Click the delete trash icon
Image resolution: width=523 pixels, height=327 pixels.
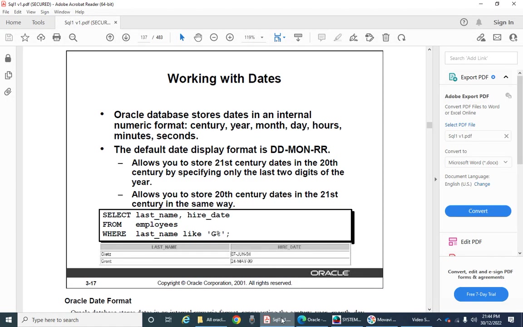[385, 37]
